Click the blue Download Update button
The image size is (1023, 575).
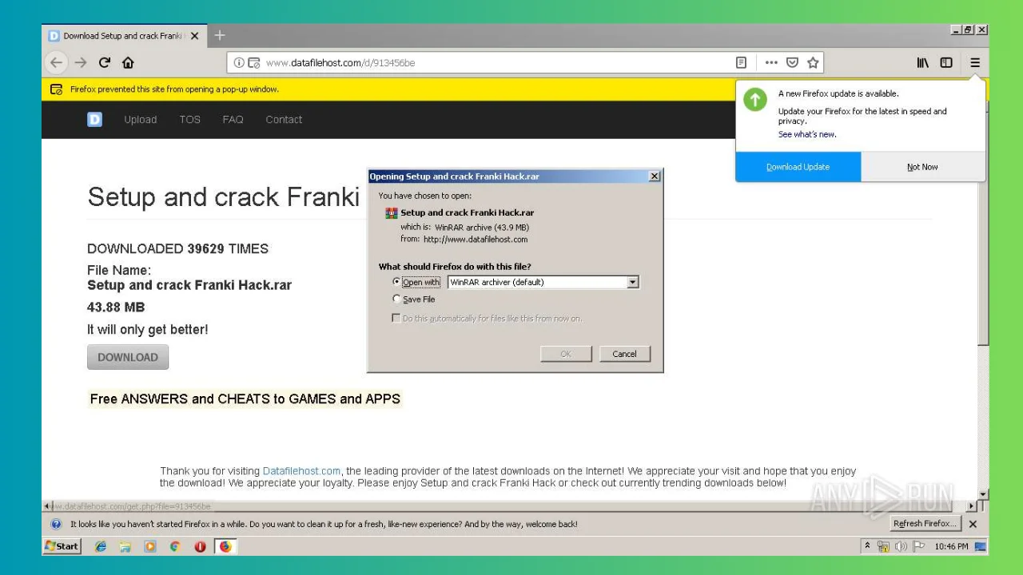pos(798,167)
